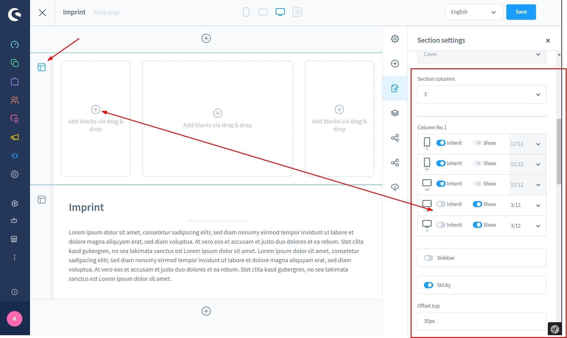Open the Marketing megaphone menu
The height and width of the screenshot is (338, 567).
click(x=15, y=137)
